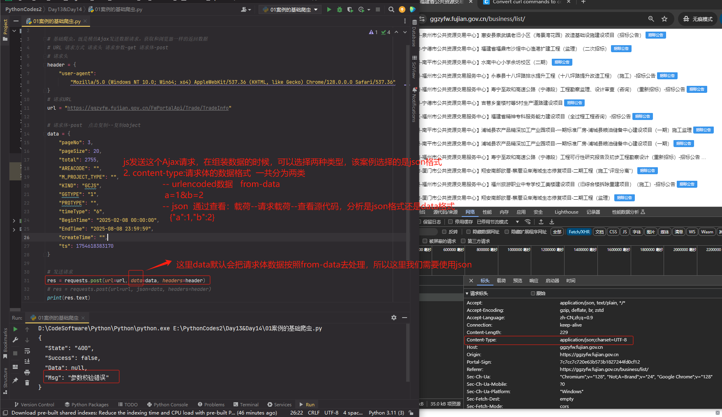This screenshot has height=417, width=722.
Task: Open the Python 3.11 interpreter selector
Action: [386, 412]
